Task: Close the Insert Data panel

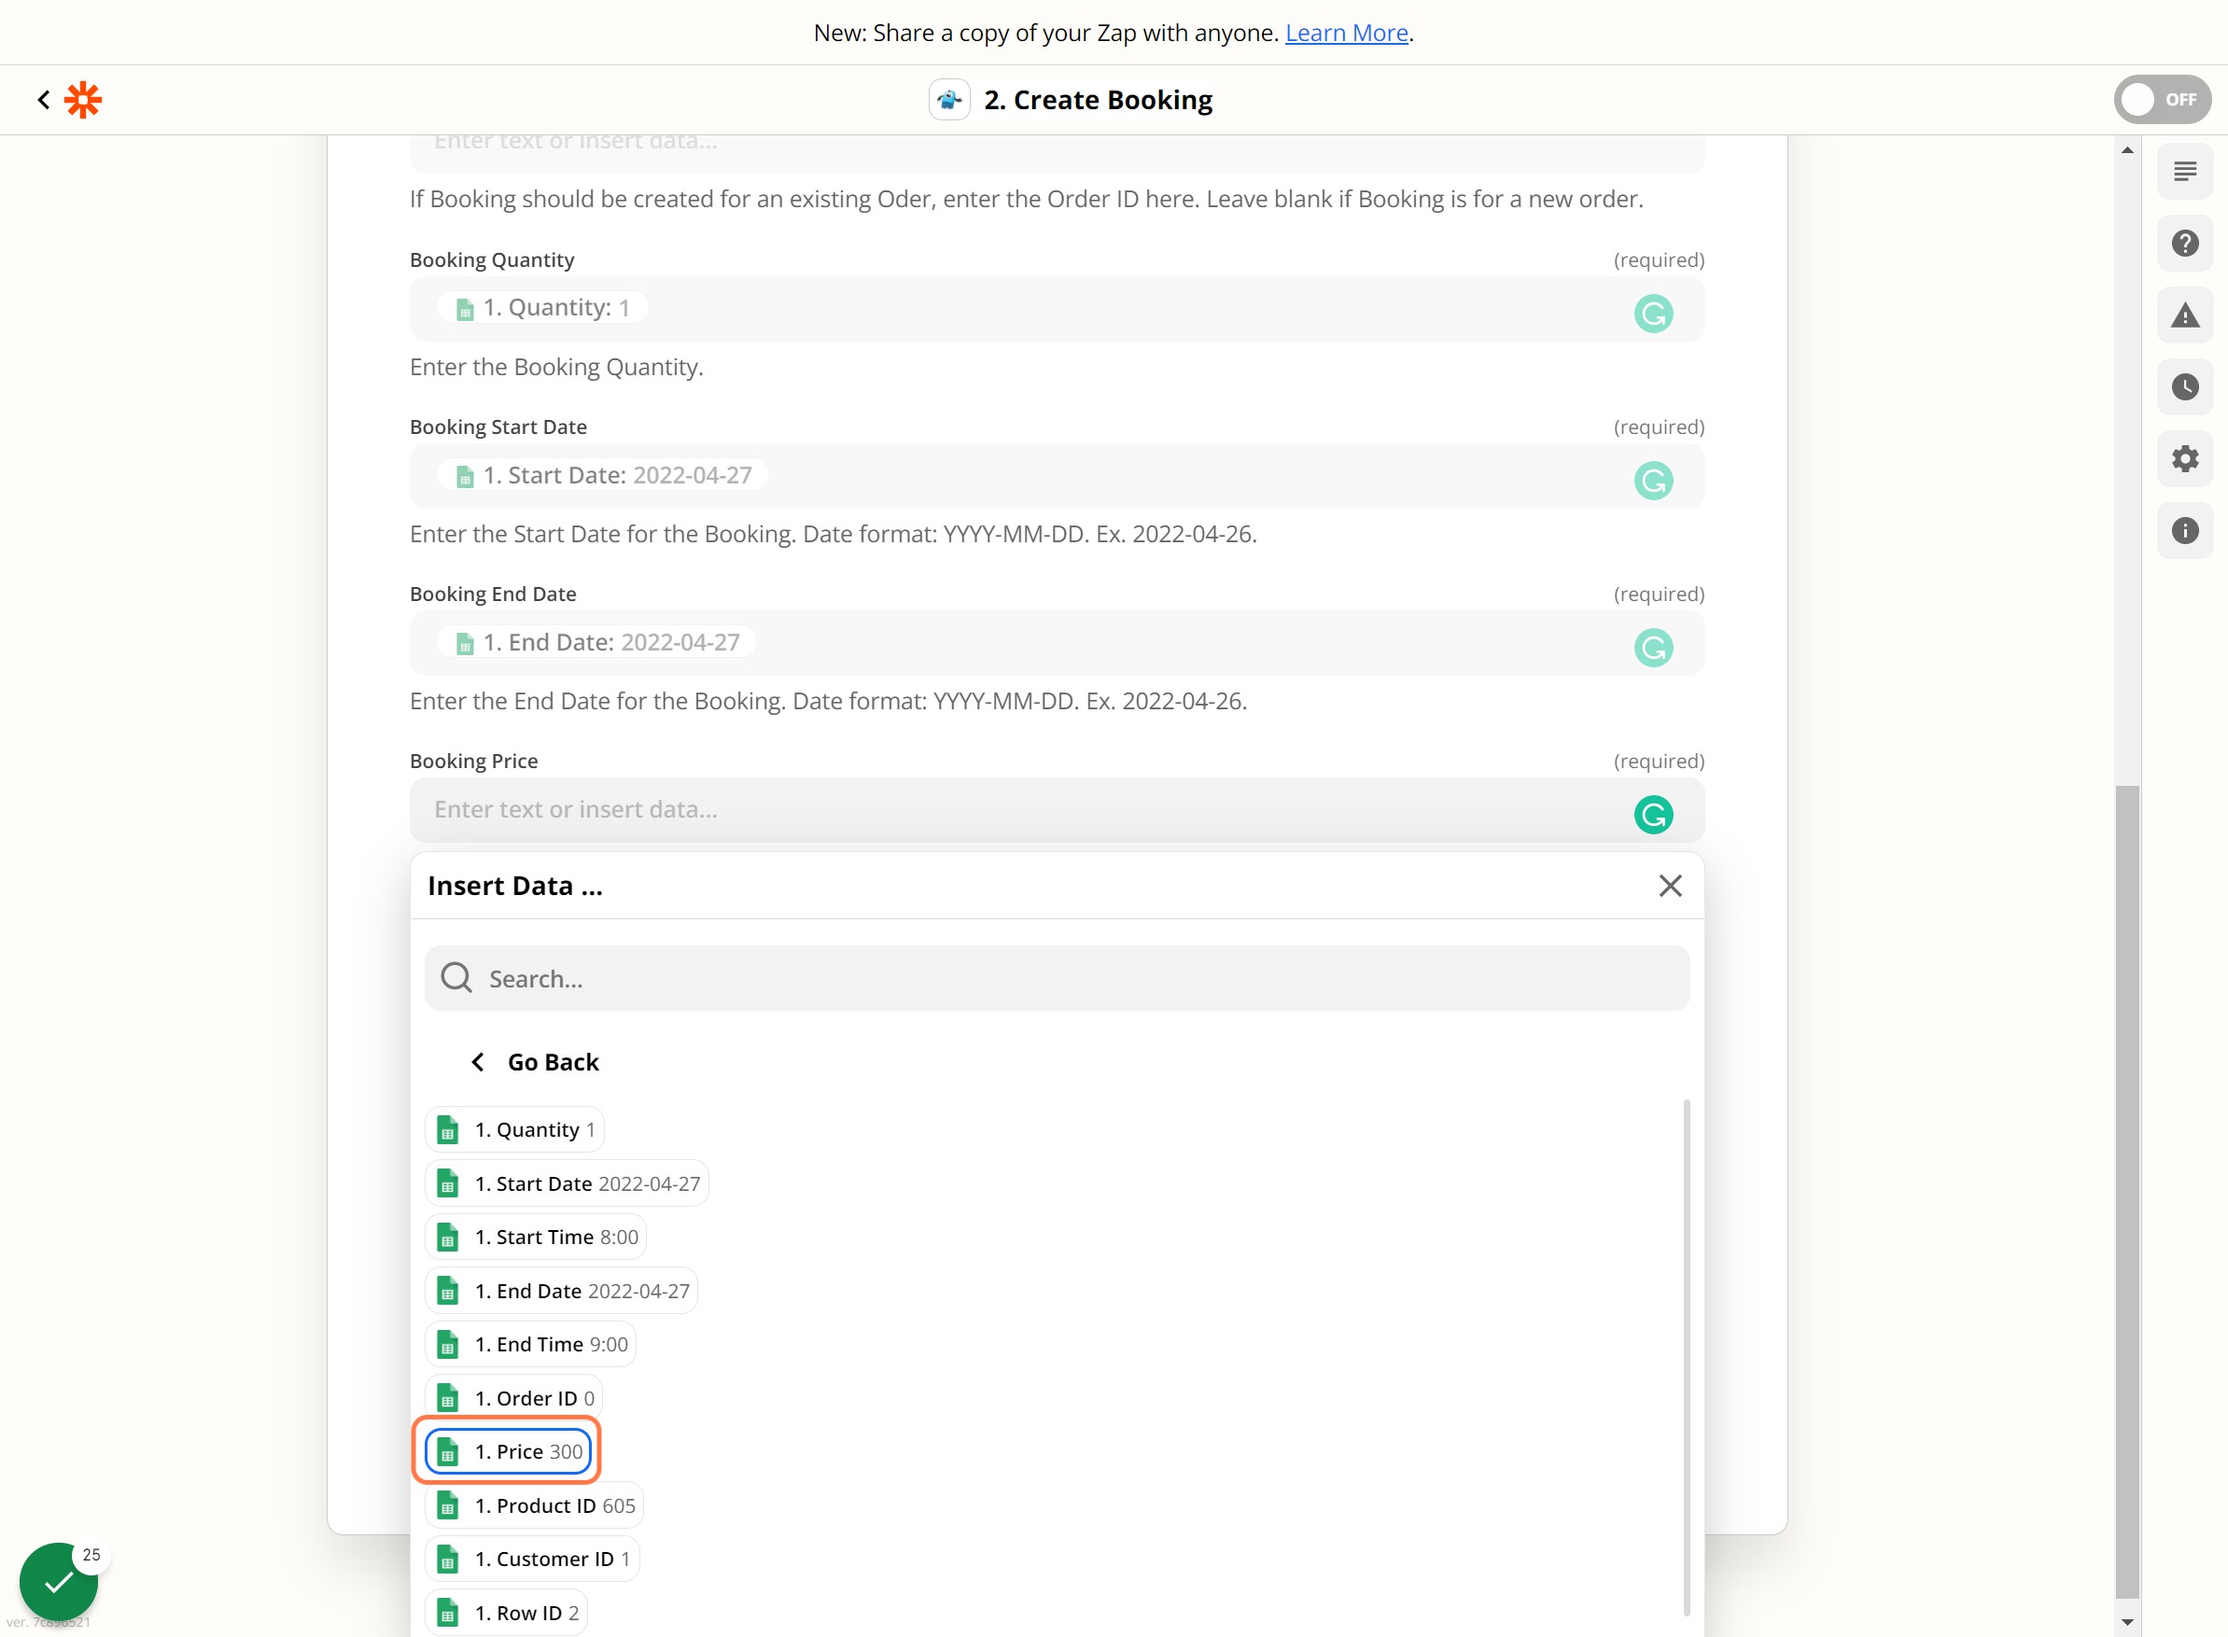Action: [1670, 885]
